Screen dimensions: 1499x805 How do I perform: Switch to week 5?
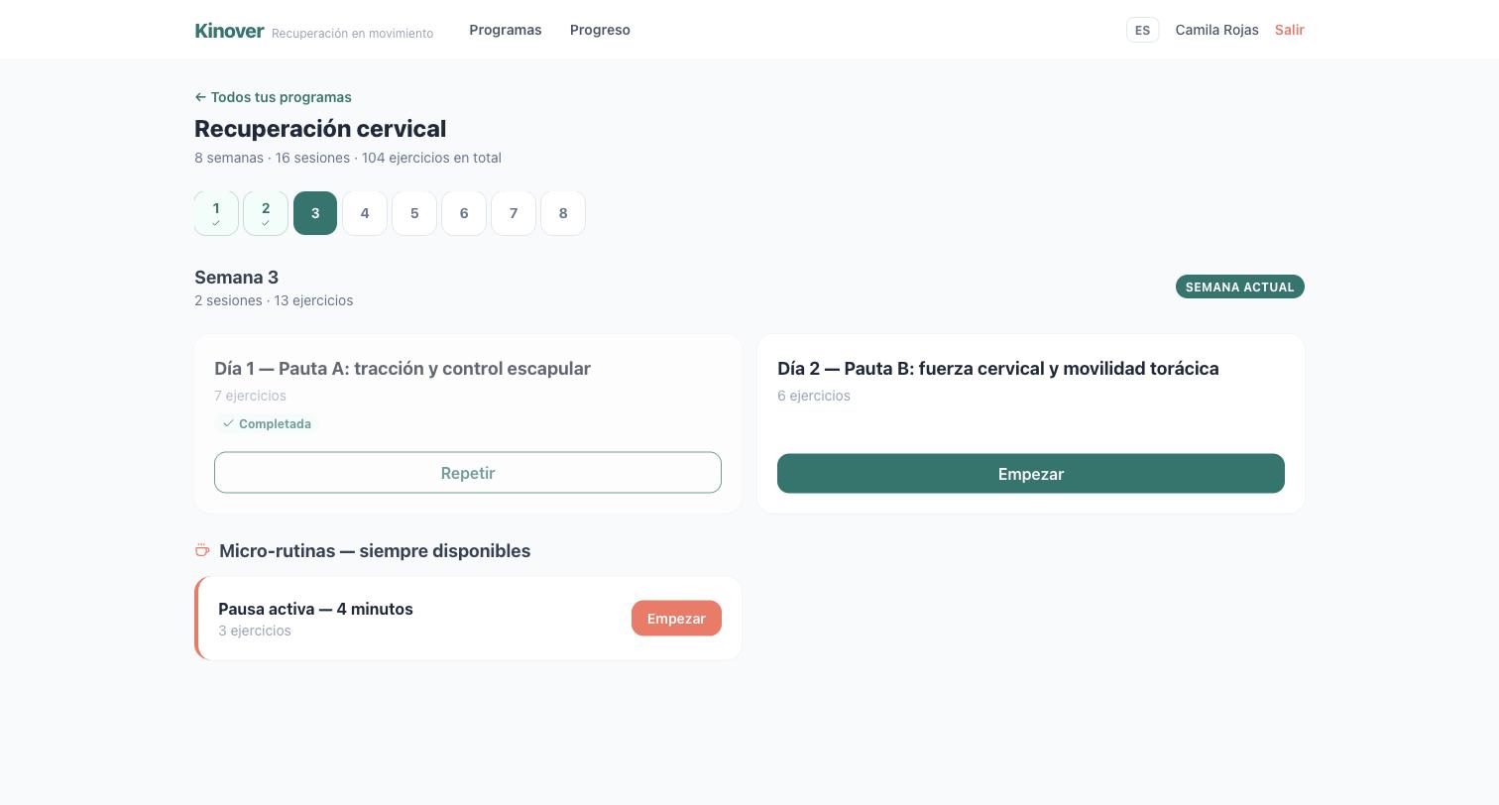coord(414,213)
